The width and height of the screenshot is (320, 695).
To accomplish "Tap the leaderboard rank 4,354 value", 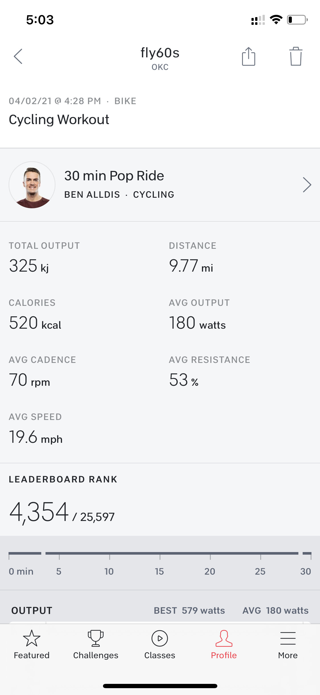I will [x=39, y=512].
